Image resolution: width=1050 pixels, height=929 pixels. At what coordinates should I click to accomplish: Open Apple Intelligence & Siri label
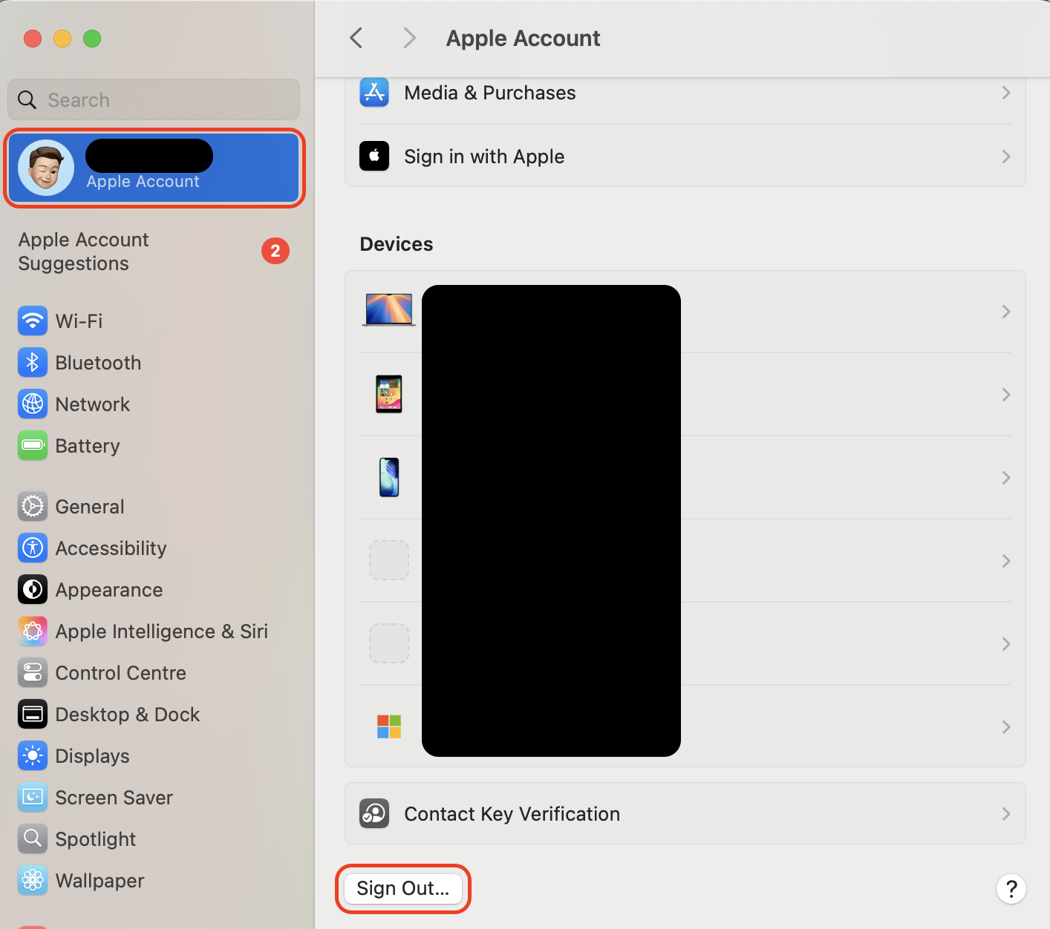pos(162,631)
